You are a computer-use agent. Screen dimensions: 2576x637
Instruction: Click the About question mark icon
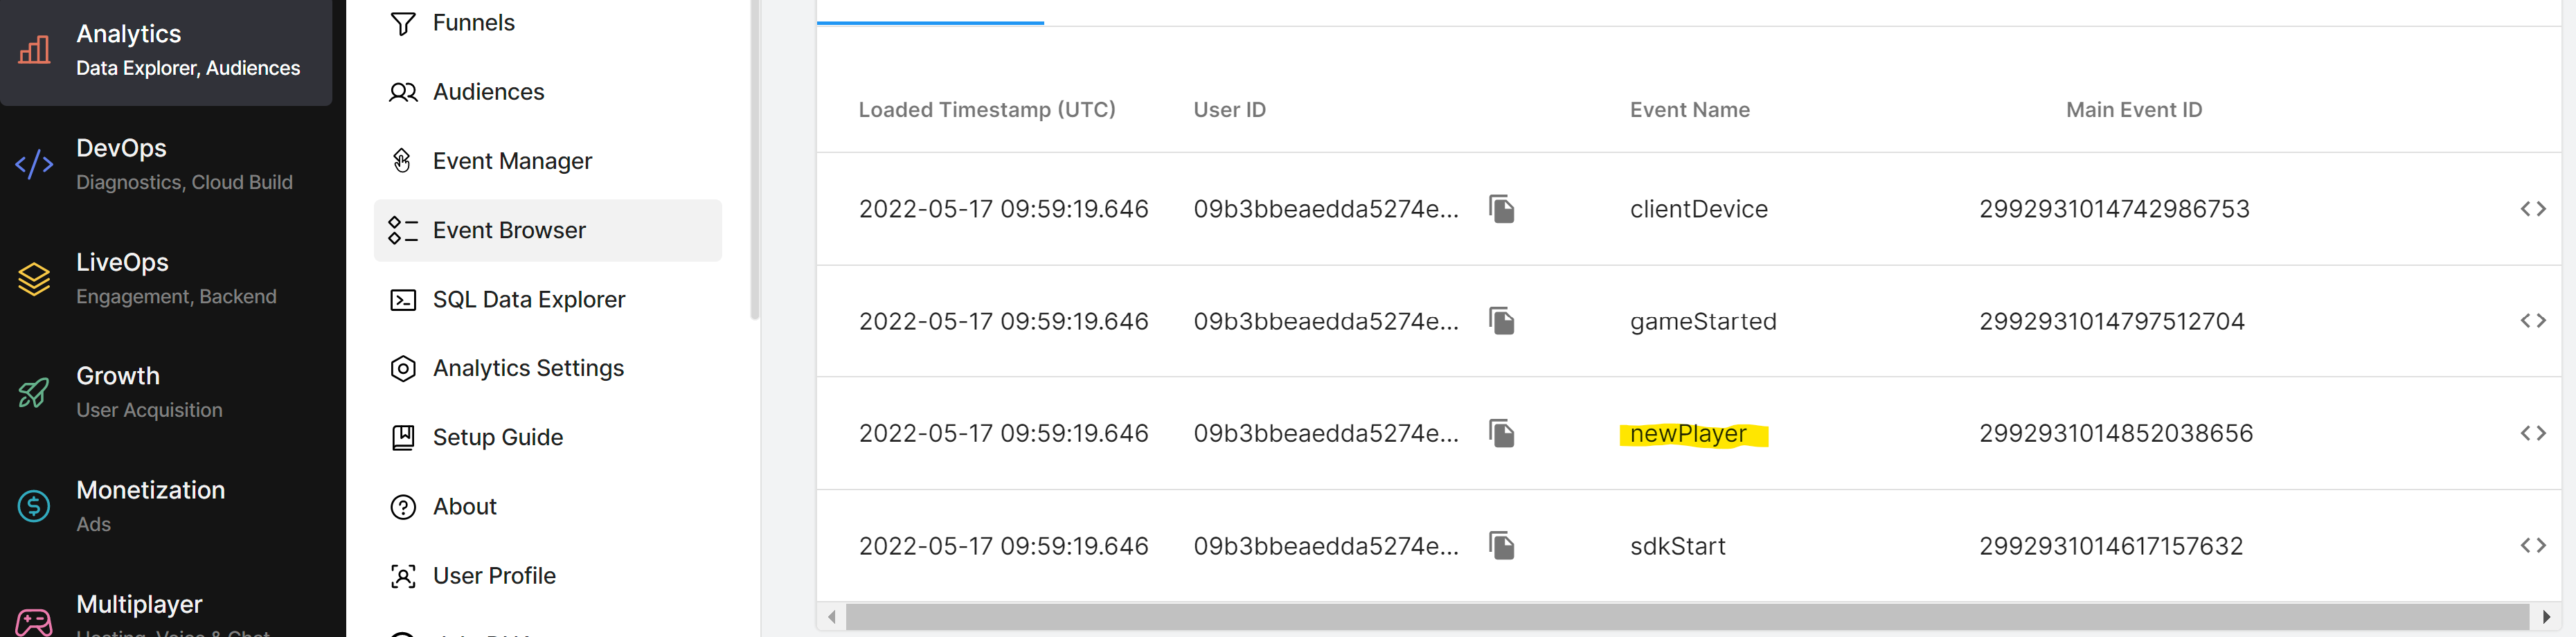403,507
